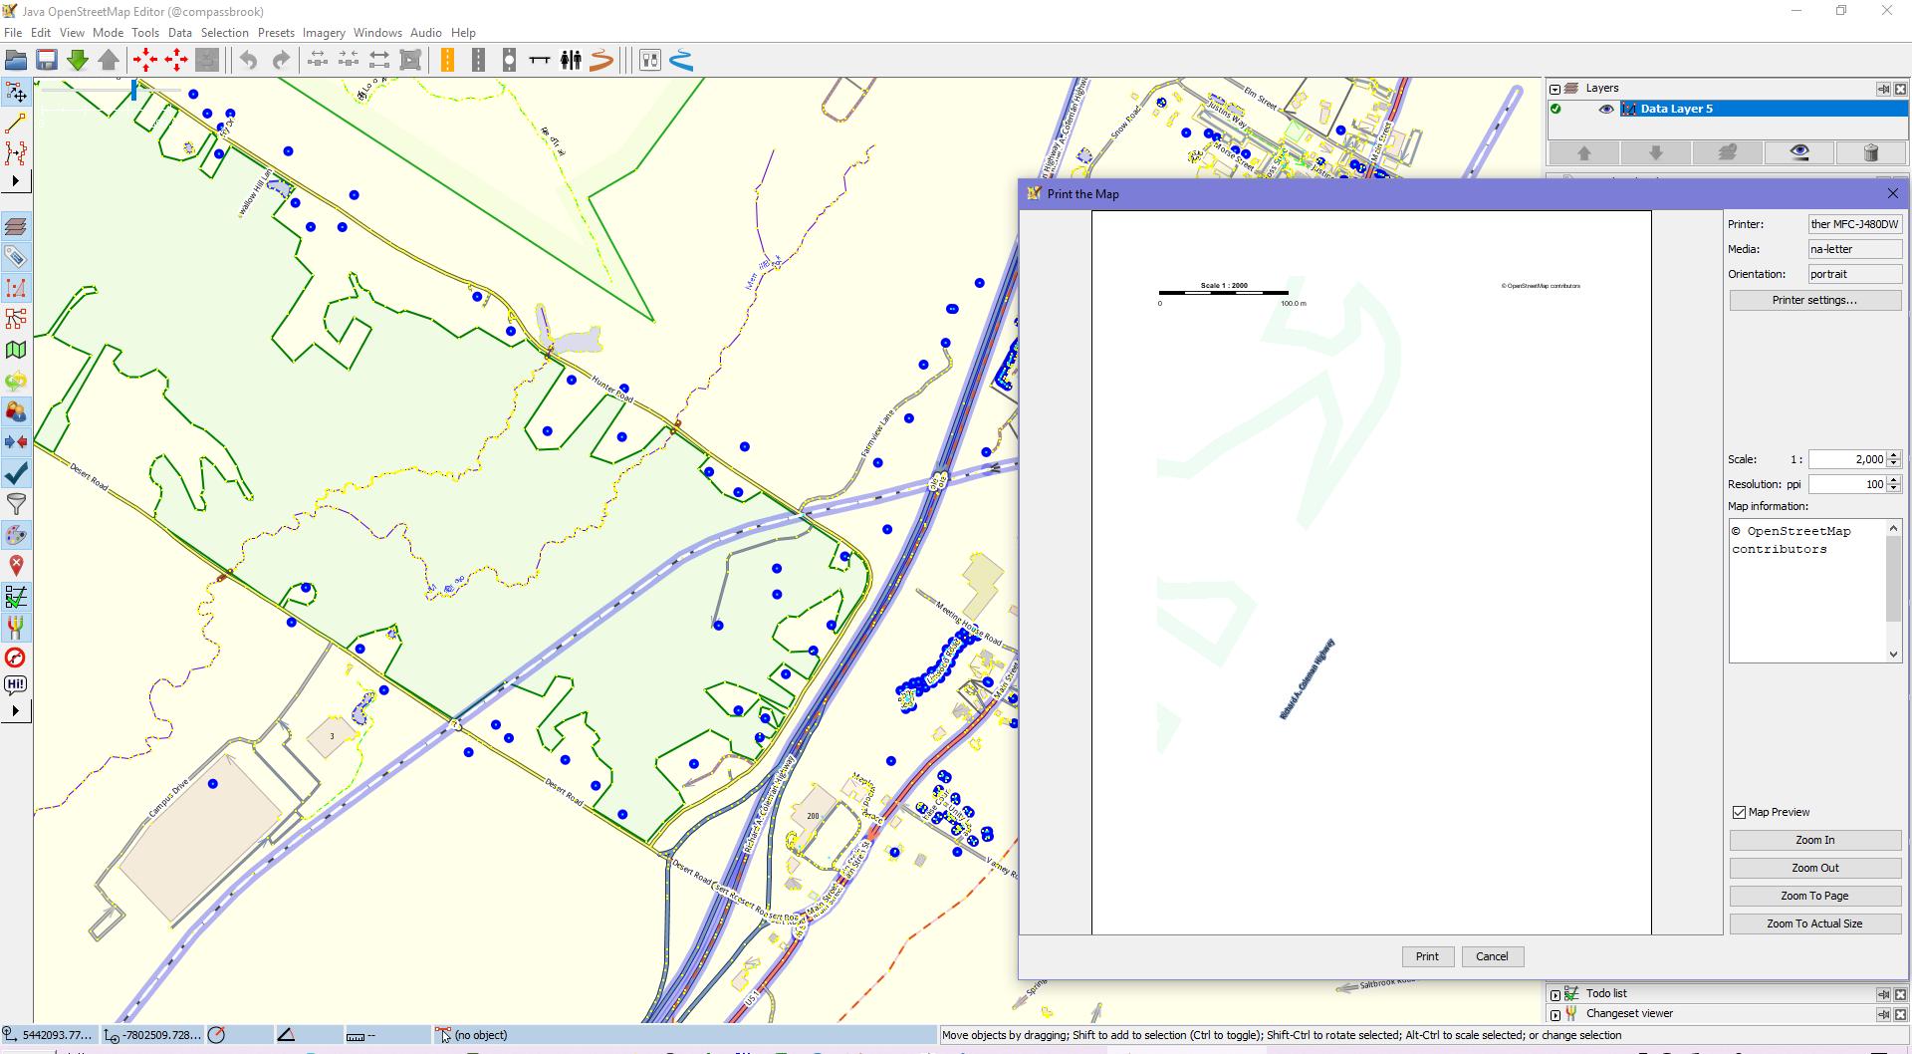Viewport: 1912px width, 1054px height.
Task: Click the red circle panel icon above Hi!
Action: click(x=16, y=658)
